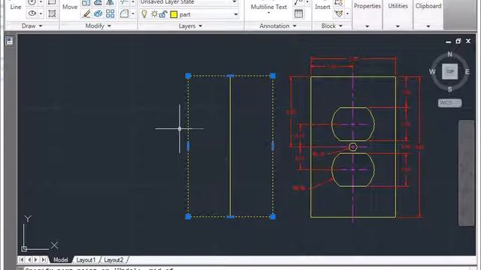Click the Edit block attributes icon
This screenshot has height=270, width=481.
(339, 13)
